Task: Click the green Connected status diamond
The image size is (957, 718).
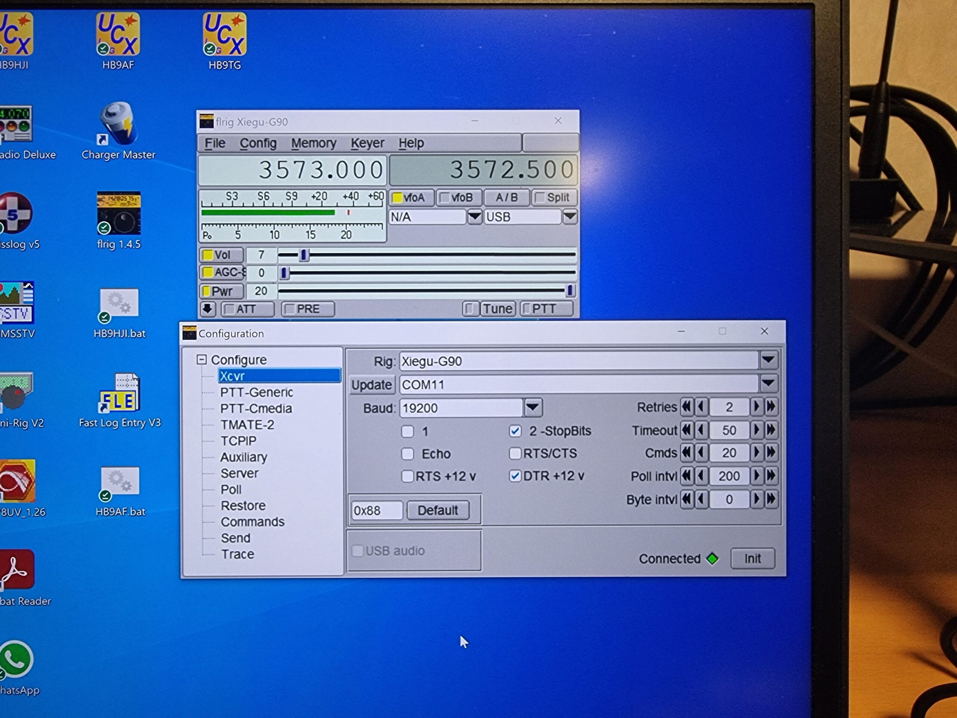Action: (x=712, y=559)
